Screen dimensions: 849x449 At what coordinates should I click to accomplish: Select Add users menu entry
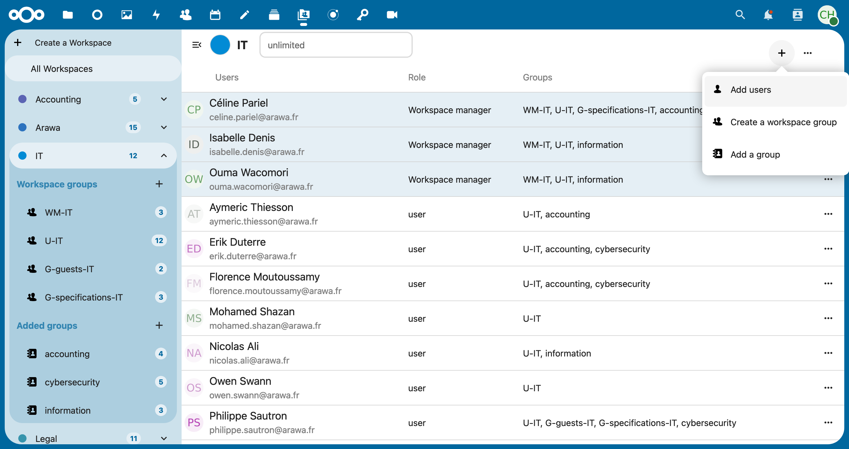pyautogui.click(x=751, y=90)
